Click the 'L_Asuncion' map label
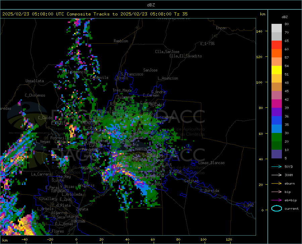 [x=168, y=78]
